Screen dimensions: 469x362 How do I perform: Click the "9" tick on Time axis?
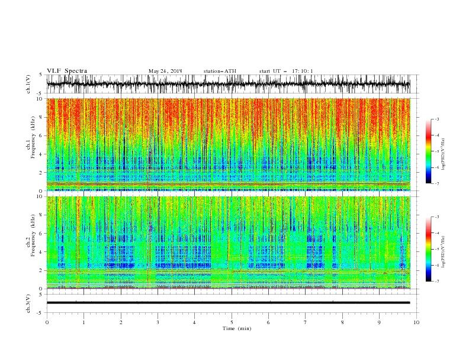379,322
